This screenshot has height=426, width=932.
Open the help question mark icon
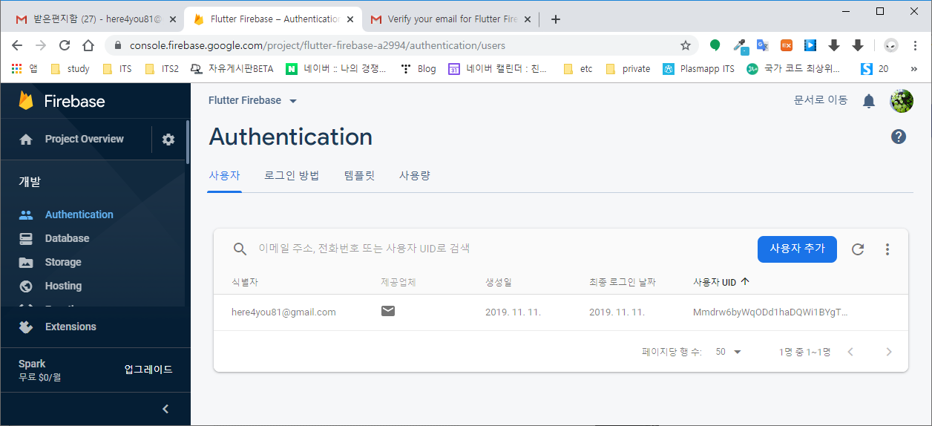click(899, 137)
